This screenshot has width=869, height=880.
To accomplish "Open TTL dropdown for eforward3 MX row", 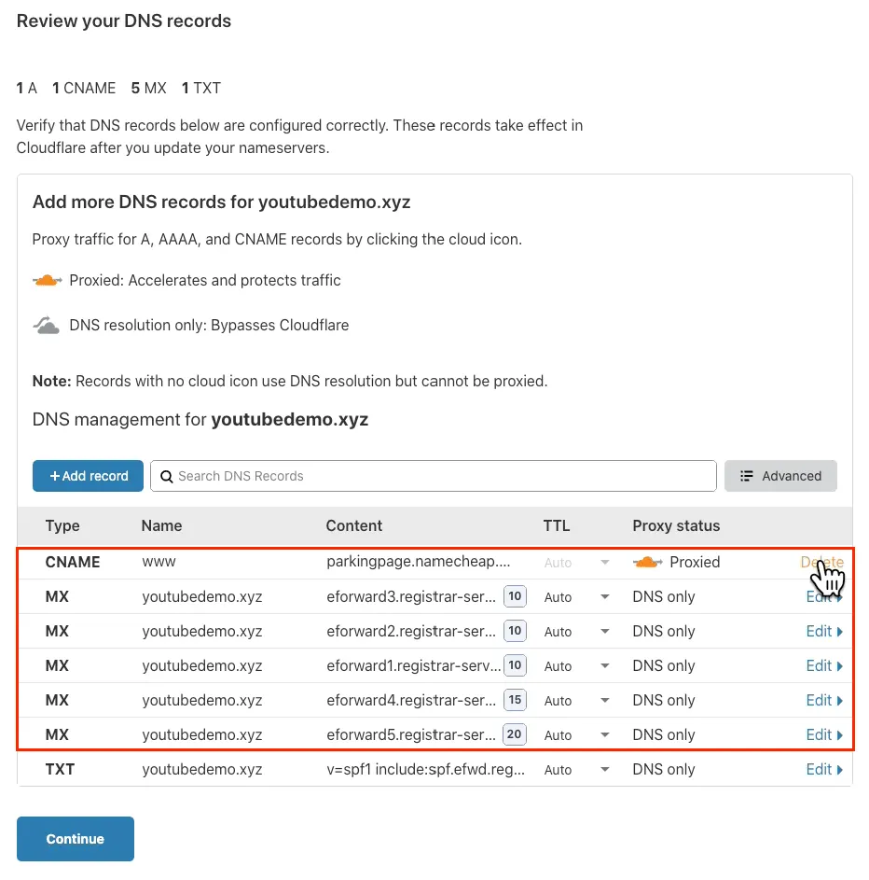I will [604, 596].
